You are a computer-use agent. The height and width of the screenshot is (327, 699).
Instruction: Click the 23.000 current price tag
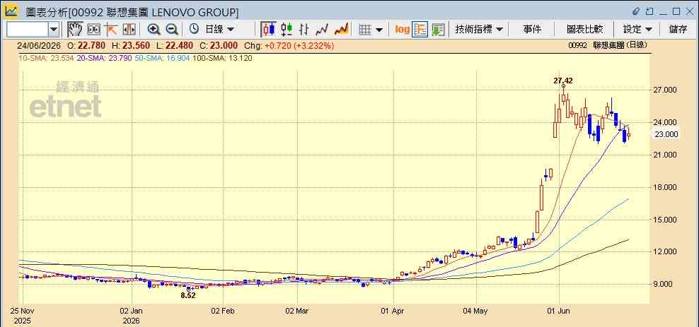[666, 134]
